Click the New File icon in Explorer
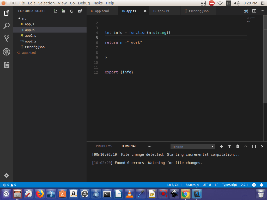 (55, 11)
